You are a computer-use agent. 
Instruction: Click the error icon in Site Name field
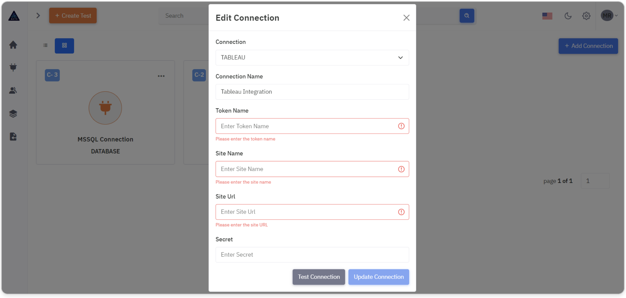[401, 169]
